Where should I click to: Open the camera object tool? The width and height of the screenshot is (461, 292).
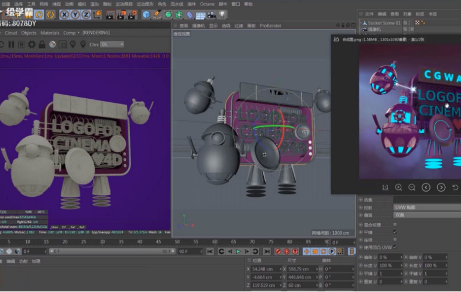coord(211,14)
